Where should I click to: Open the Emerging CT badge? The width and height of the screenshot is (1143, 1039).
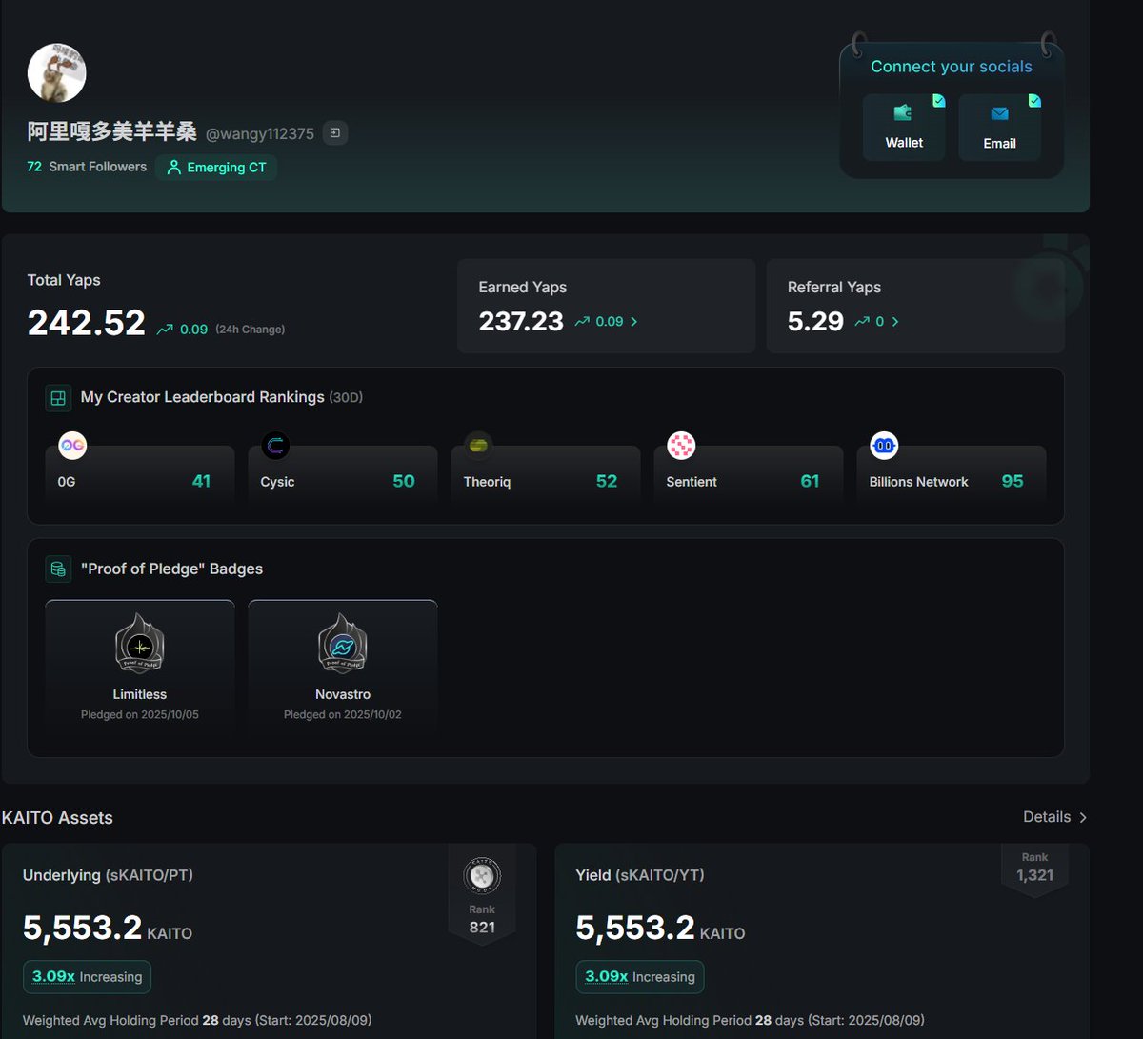coord(216,168)
